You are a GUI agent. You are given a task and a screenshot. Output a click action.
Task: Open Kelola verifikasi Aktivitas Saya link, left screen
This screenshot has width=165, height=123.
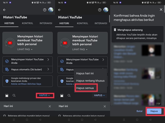click(26, 84)
